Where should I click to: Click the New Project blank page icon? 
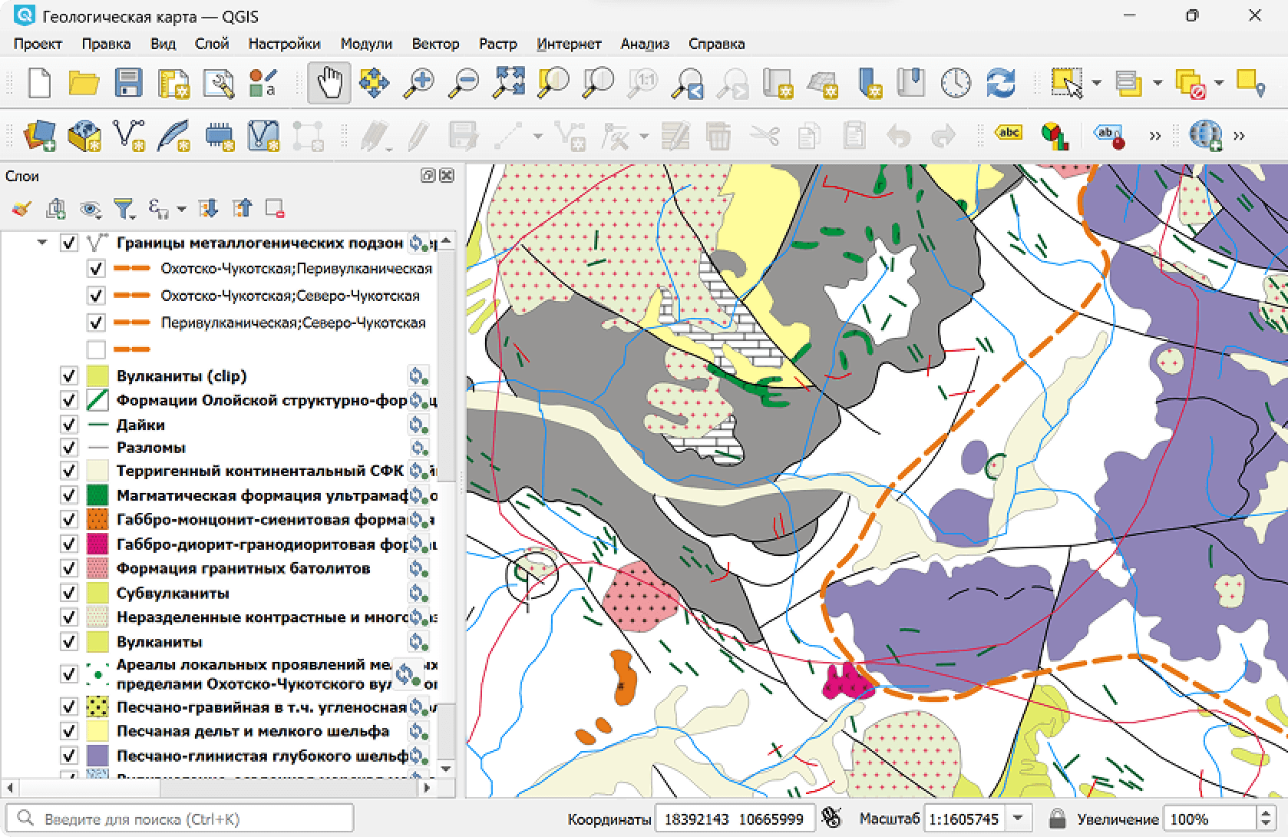click(39, 82)
